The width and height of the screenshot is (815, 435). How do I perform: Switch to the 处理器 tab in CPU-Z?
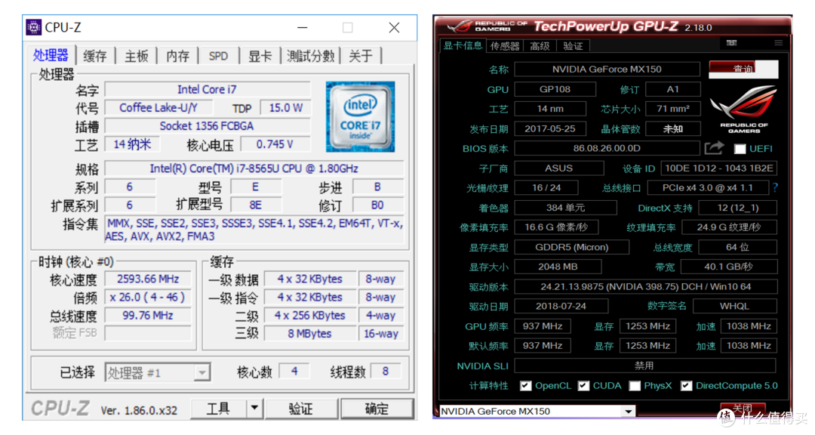(51, 55)
